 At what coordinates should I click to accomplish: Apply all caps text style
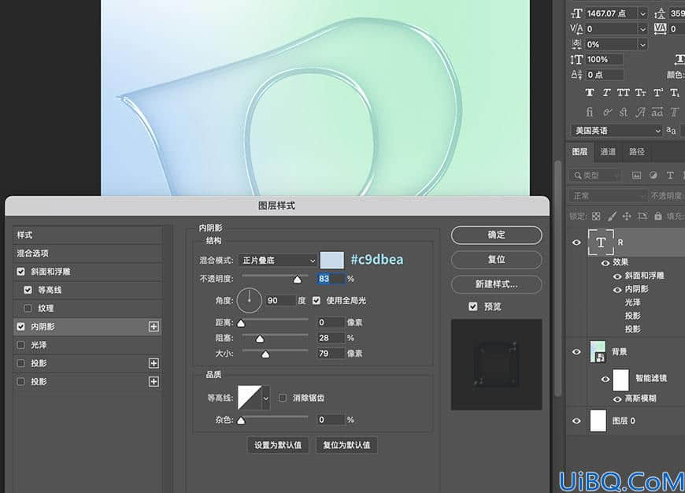click(x=624, y=93)
